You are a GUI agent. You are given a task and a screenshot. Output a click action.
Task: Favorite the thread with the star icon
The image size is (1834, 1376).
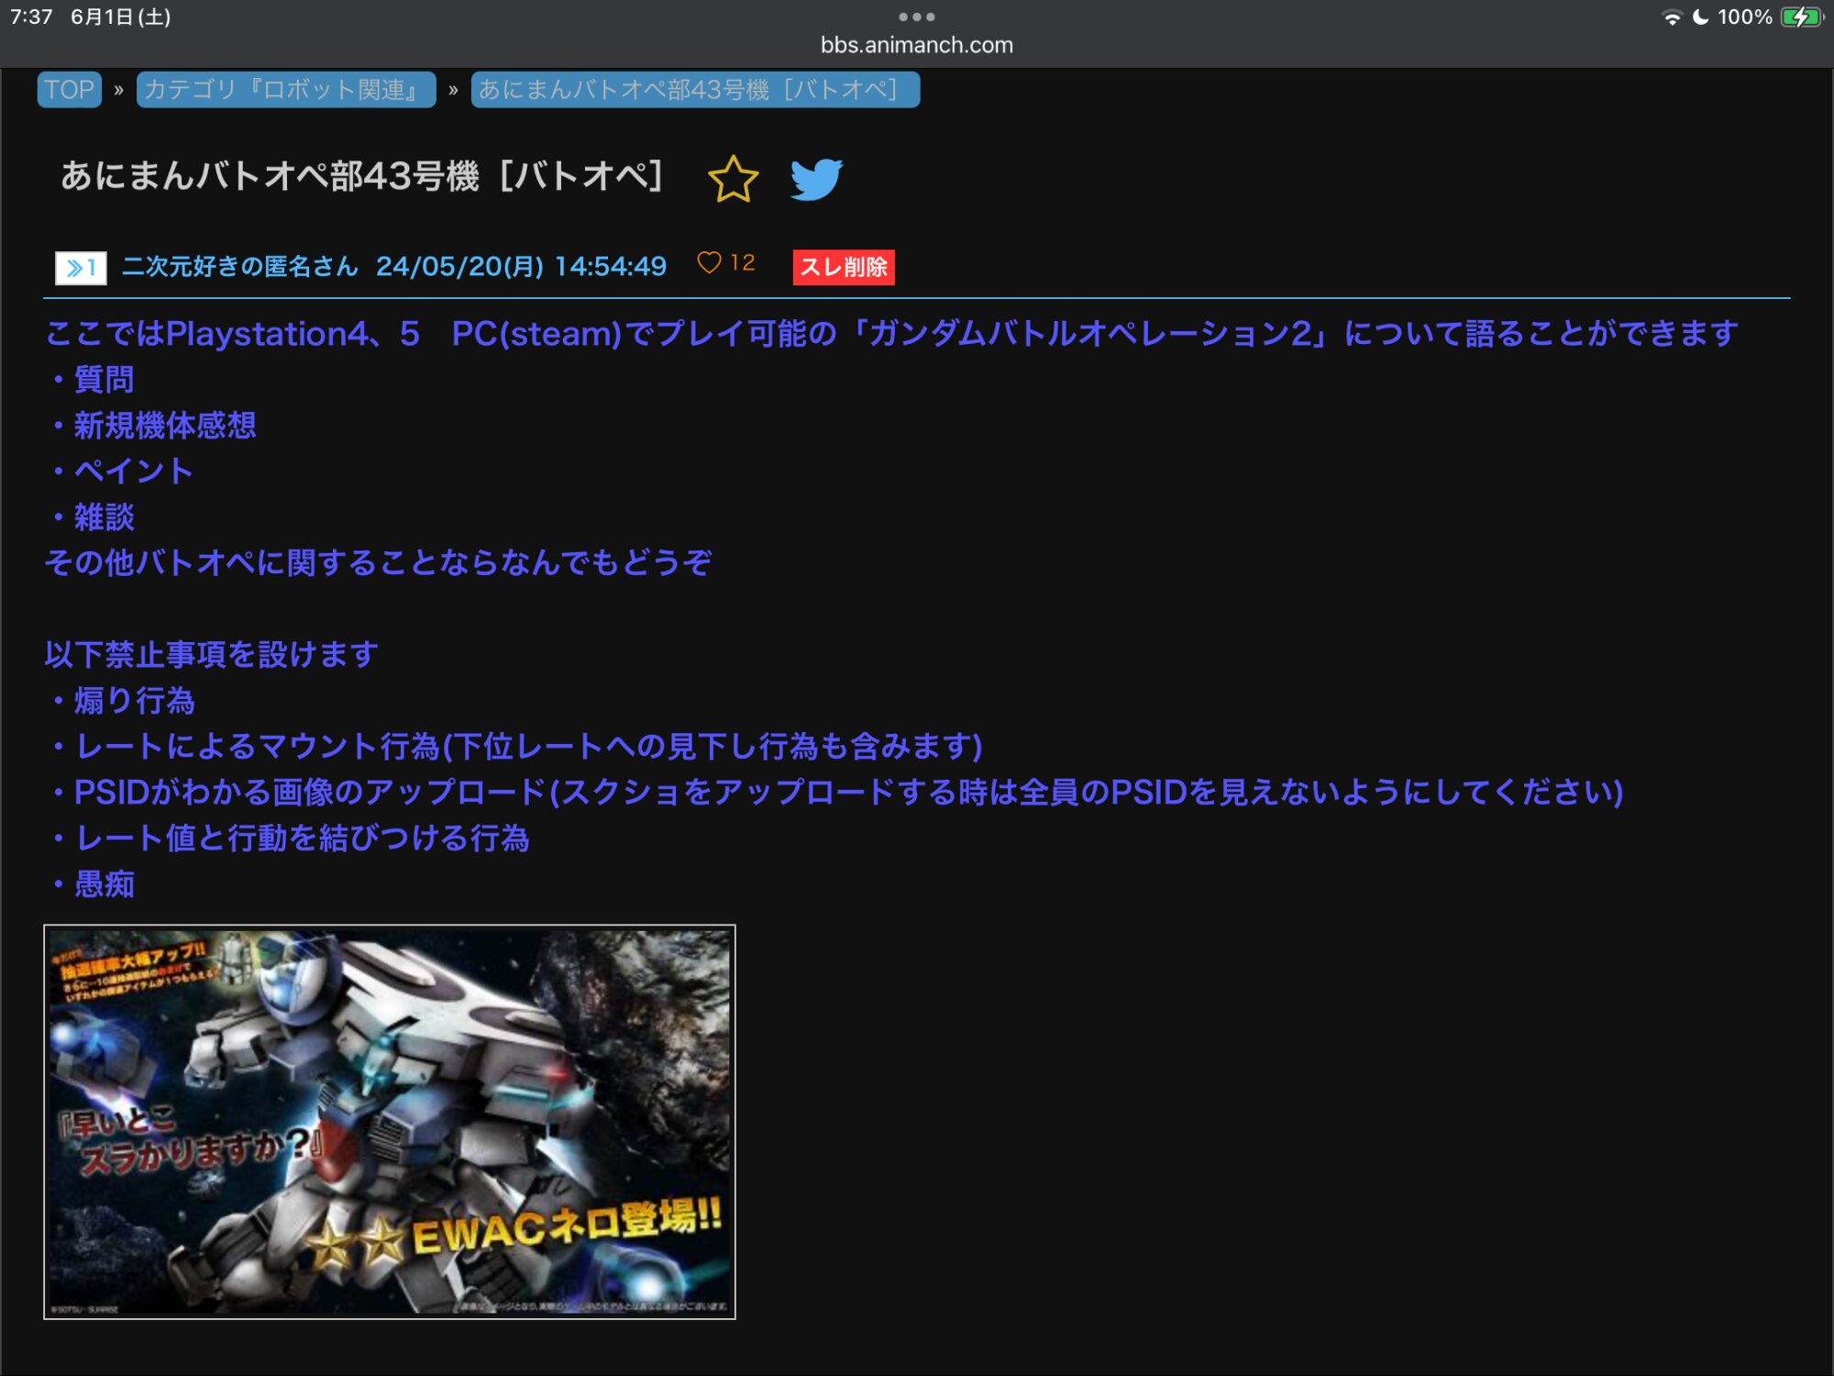[733, 179]
